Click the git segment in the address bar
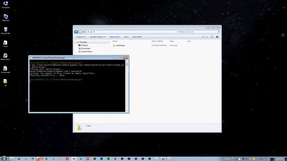The image size is (287, 161). click(91, 32)
